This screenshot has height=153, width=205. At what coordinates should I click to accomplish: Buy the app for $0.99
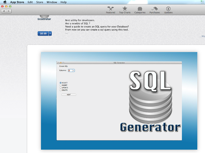pyautogui.click(x=43, y=34)
